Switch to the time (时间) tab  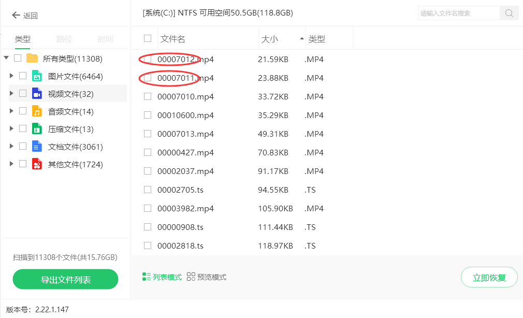click(x=105, y=39)
